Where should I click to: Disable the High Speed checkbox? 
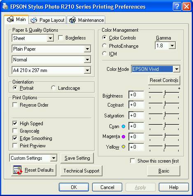[x=15, y=123]
